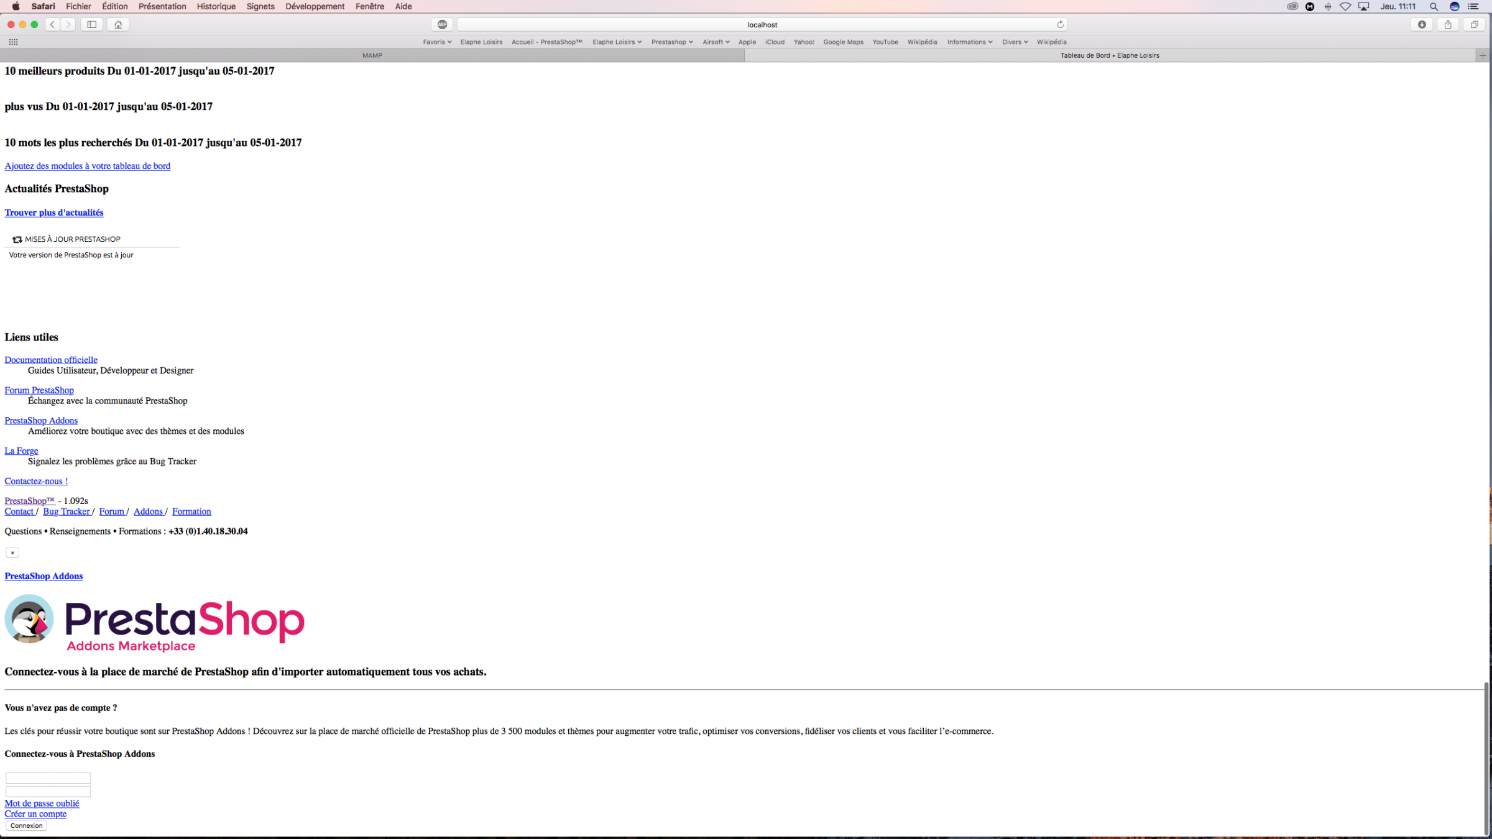Switch to the MAMP tab

pyautogui.click(x=372, y=55)
